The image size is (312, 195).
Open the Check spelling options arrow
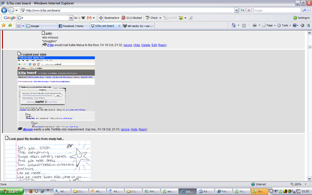point(160,18)
